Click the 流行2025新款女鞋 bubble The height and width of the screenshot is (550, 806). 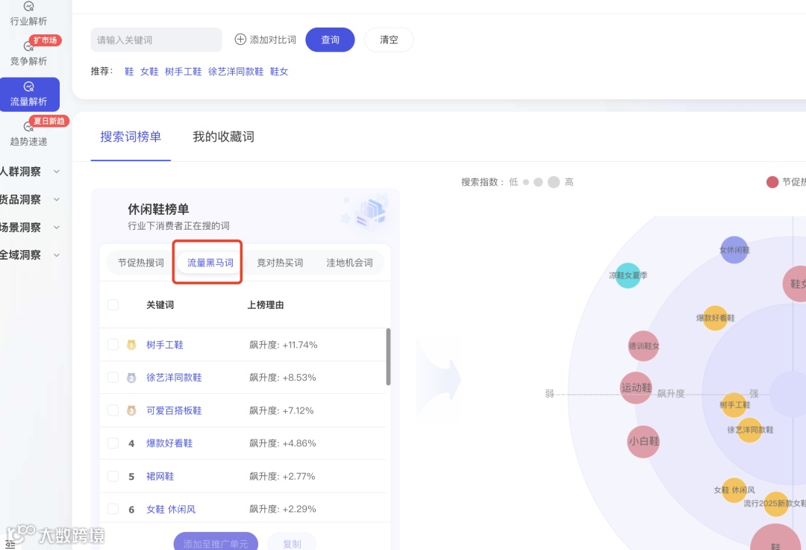(775, 504)
